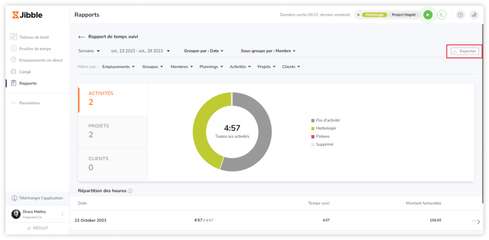Open Projets filter dropdown
Viewport: 489px width, 240px height.
[x=267, y=67]
